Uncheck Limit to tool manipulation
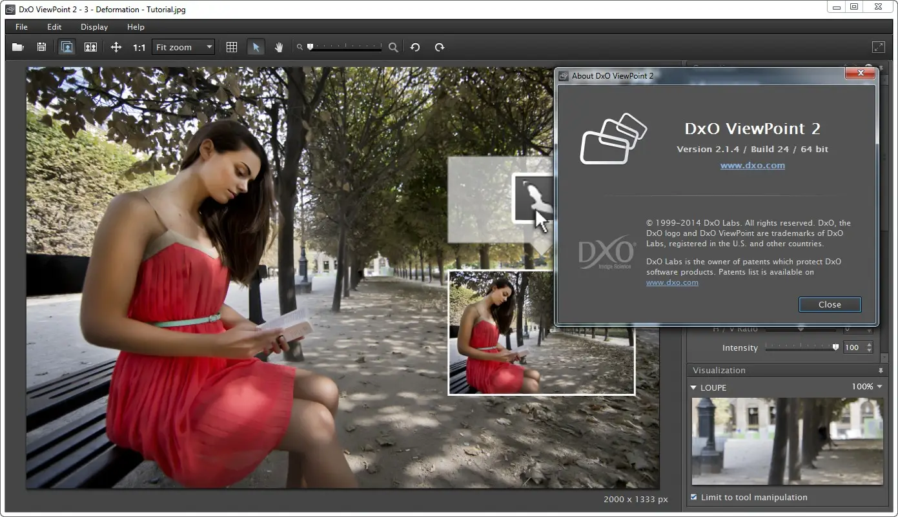898x517 pixels. (694, 497)
